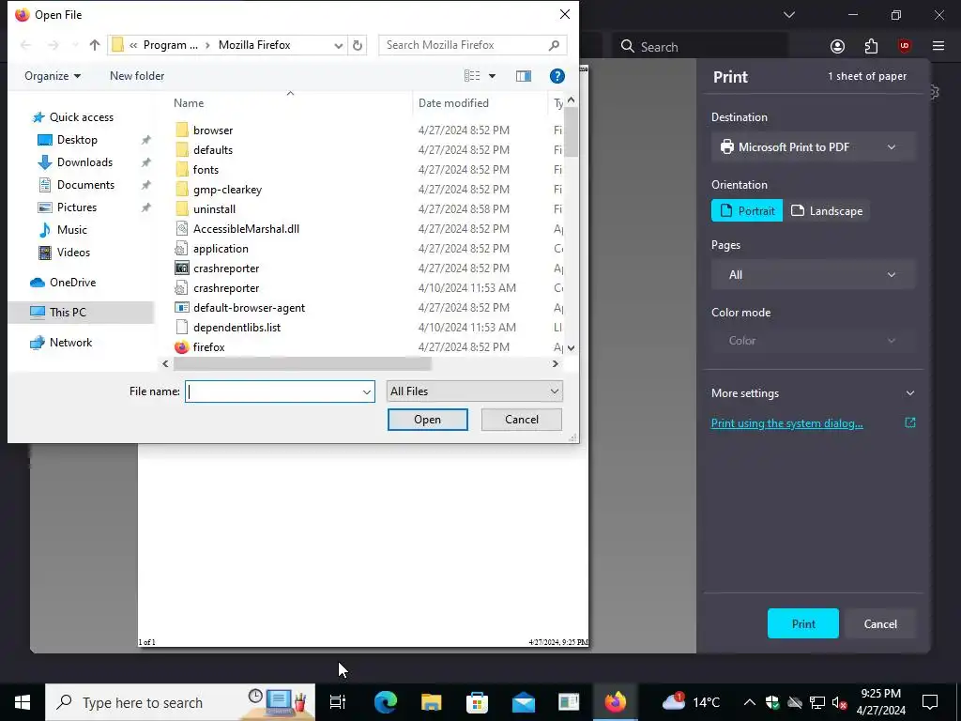Click Print using the system dialog link
This screenshot has height=721, width=961.
787,423
